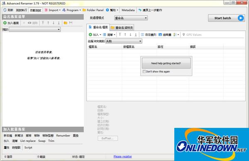Open the Program dropdown menu
Screen dimensions: 249x161
click(x=71, y=10)
